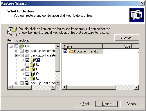Click the selected C: drive folder icon
This screenshot has height=111, width=146.
[32, 60]
